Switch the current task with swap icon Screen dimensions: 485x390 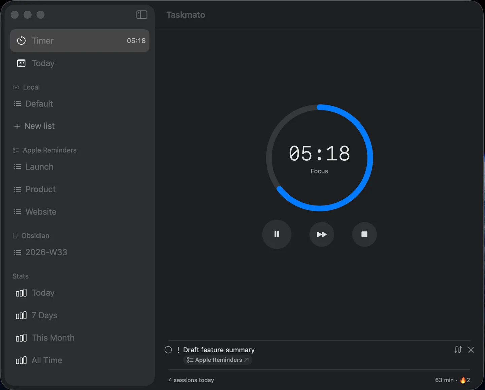[458, 350]
